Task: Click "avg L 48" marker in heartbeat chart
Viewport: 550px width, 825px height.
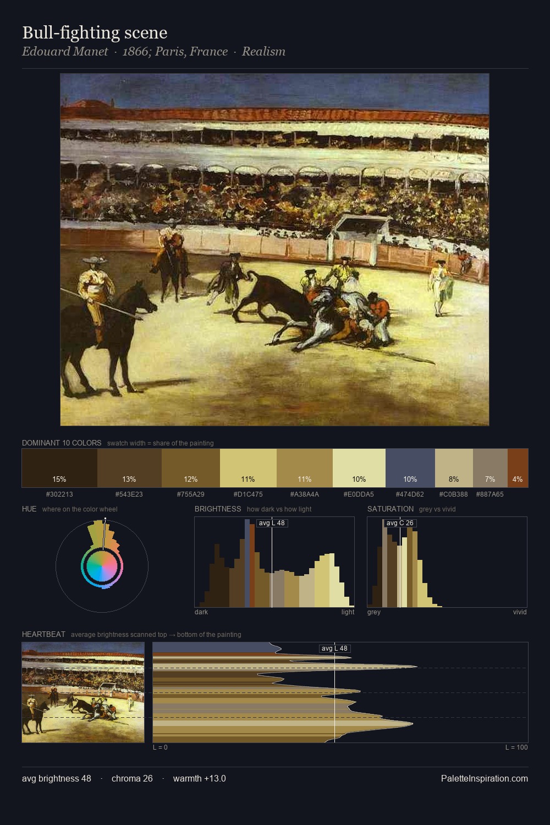Action: [x=334, y=648]
